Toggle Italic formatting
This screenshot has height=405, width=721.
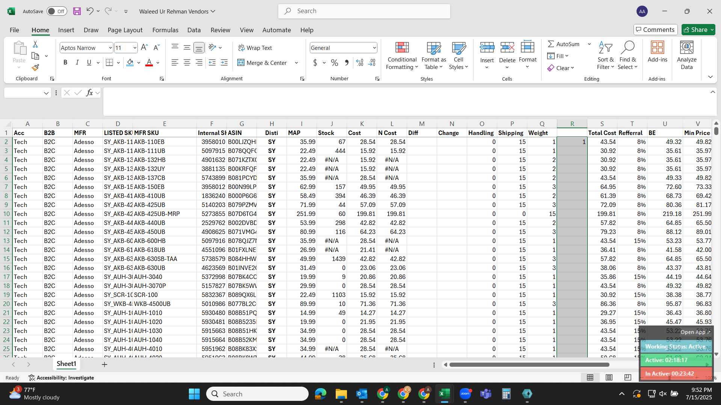click(x=77, y=63)
